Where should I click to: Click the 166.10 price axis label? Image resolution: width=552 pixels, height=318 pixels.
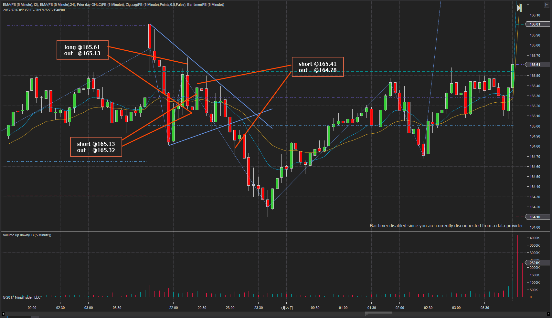click(x=535, y=15)
